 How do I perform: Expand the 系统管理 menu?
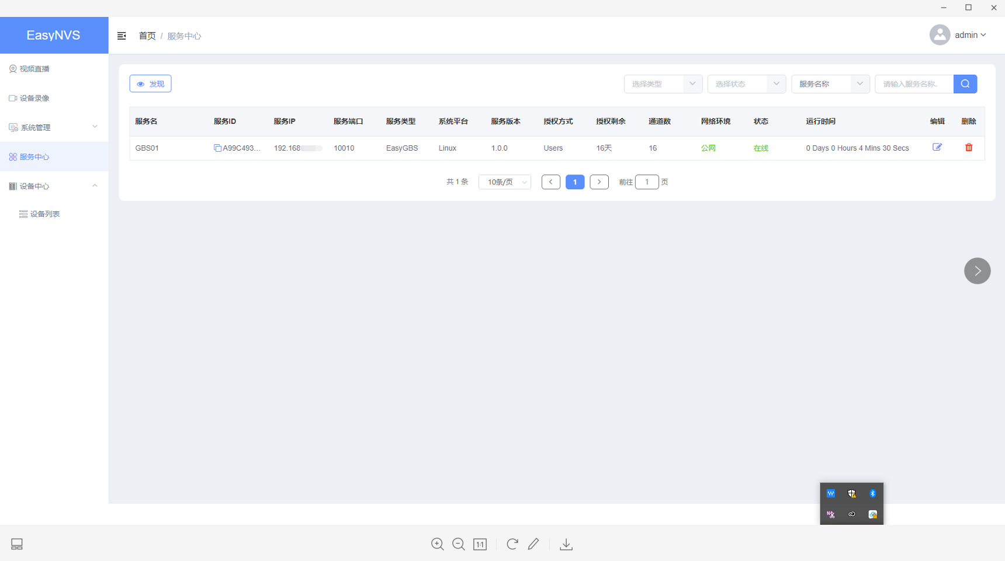coord(54,127)
